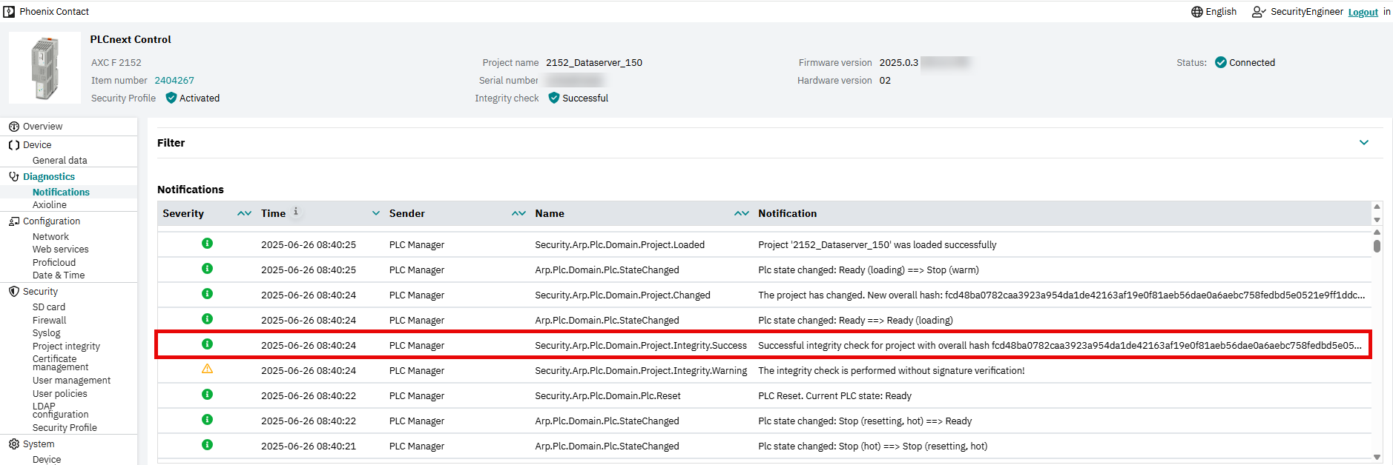Screen dimensions: 1393x465
Task: Open SD card security page
Action: pyautogui.click(x=49, y=307)
